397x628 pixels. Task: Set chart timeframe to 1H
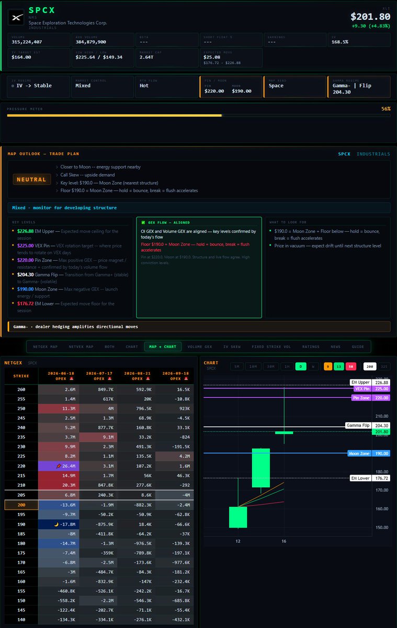click(286, 367)
